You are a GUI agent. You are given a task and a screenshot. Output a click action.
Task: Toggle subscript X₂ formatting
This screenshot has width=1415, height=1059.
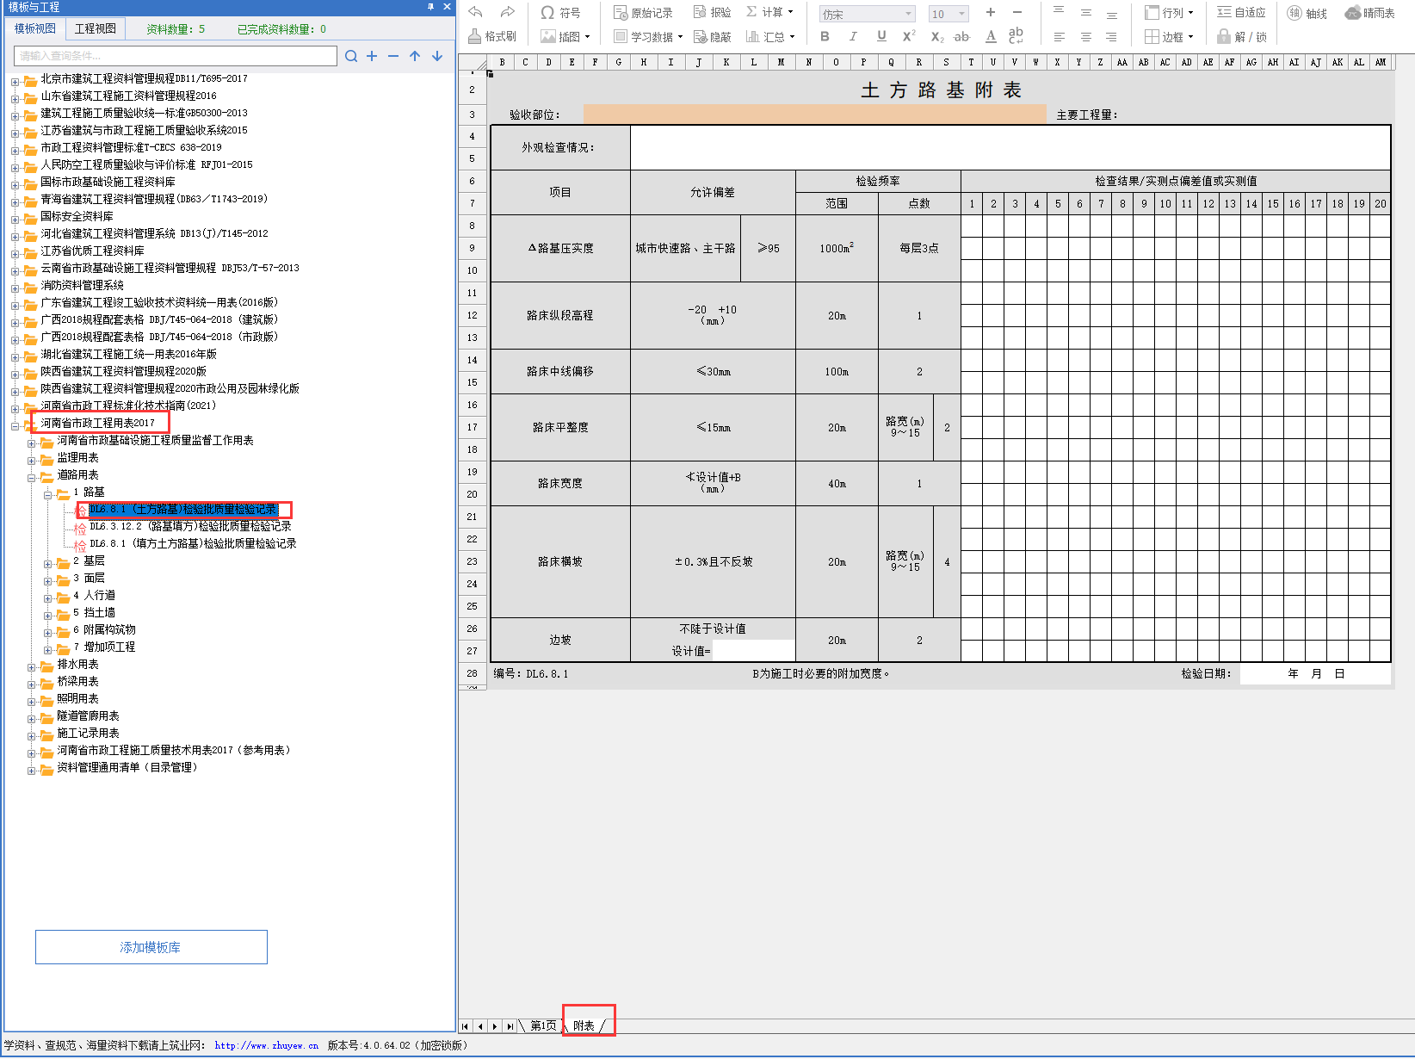(x=937, y=37)
